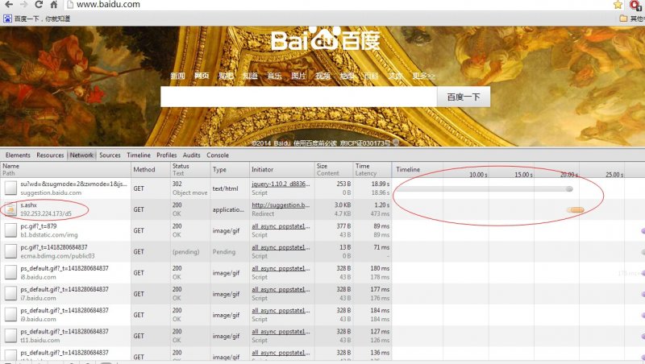Click the 百度一下 search button

464,97
